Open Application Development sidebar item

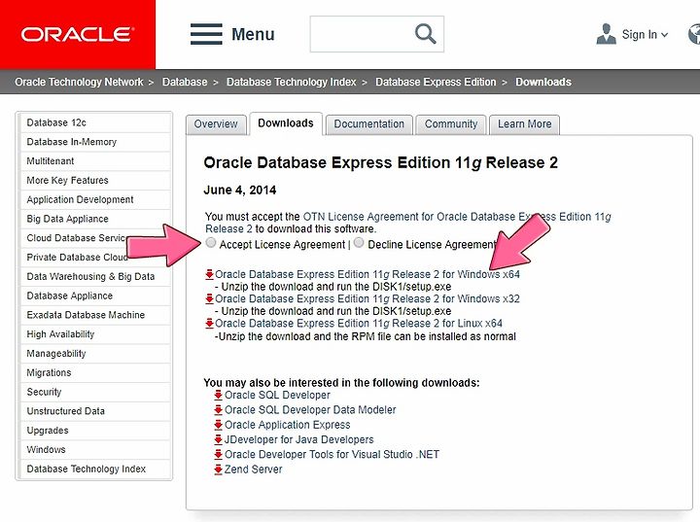tap(95, 199)
